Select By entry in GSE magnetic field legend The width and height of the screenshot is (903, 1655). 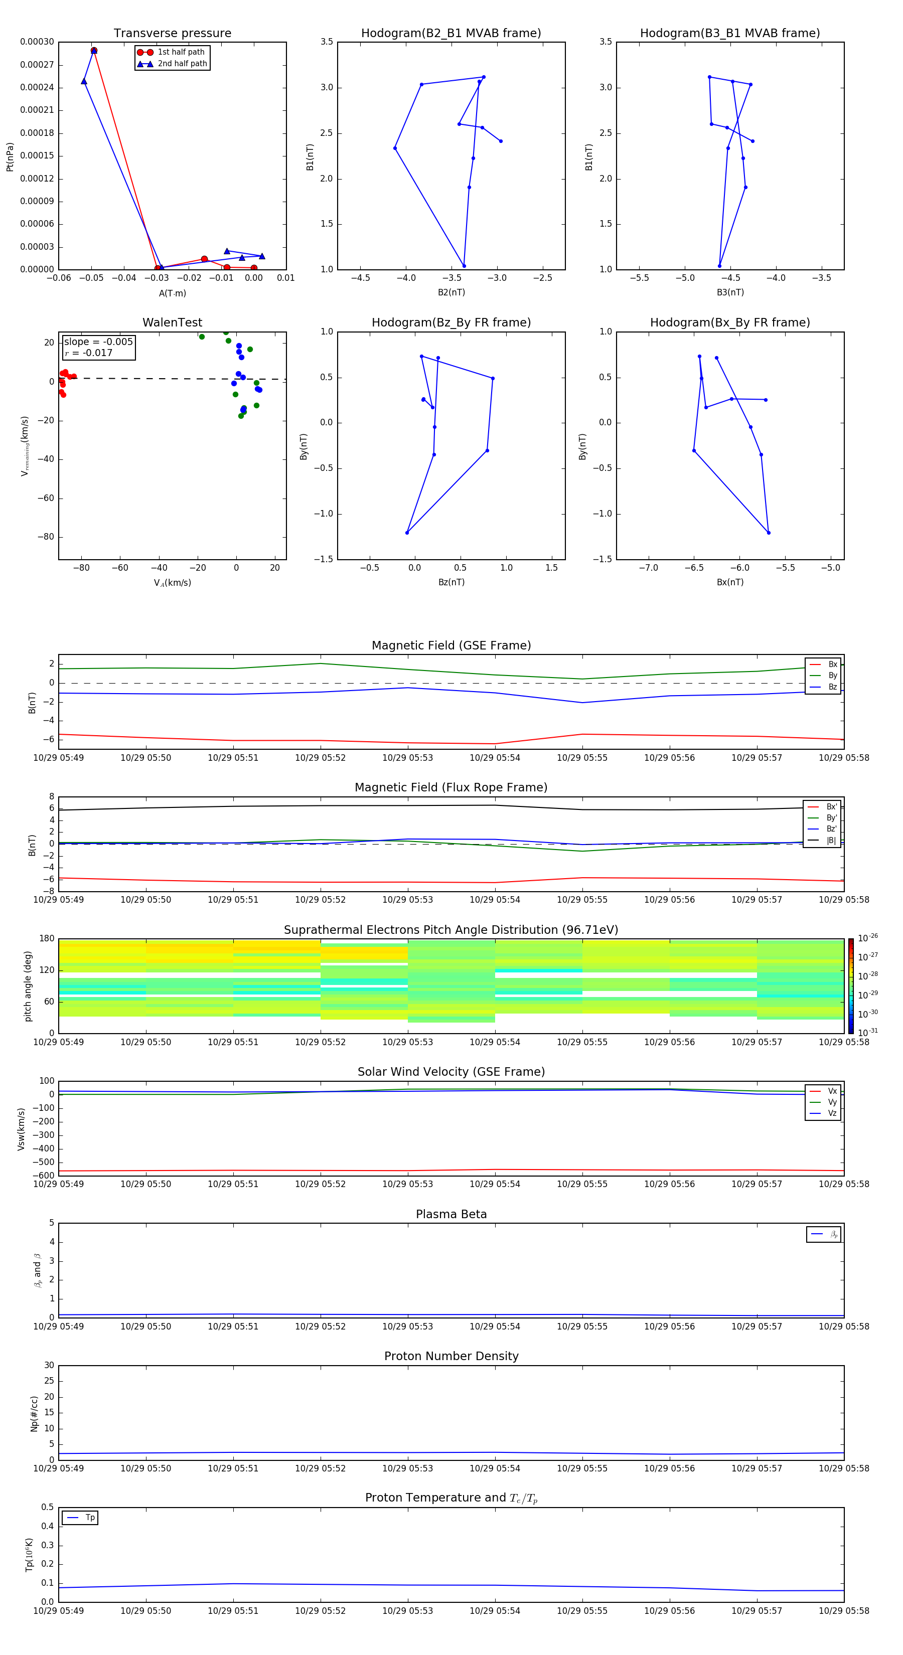click(x=823, y=675)
